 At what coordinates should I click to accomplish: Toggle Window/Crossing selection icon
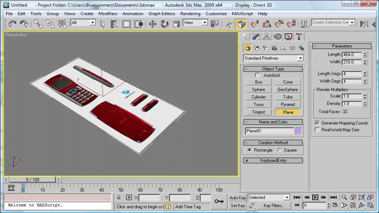(x=138, y=24)
